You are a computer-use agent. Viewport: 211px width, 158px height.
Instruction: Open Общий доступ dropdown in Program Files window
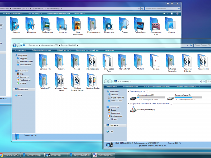(x=64, y=50)
